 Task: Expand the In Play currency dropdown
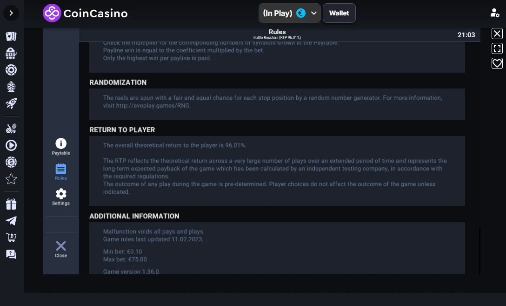point(289,13)
